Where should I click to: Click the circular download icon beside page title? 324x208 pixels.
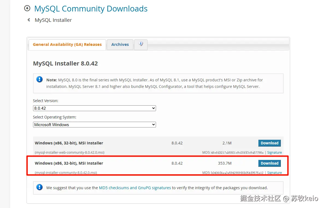coord(27,8)
